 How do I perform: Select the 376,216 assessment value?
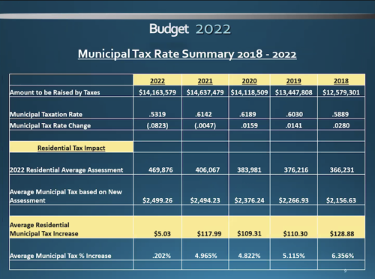tap(296, 170)
